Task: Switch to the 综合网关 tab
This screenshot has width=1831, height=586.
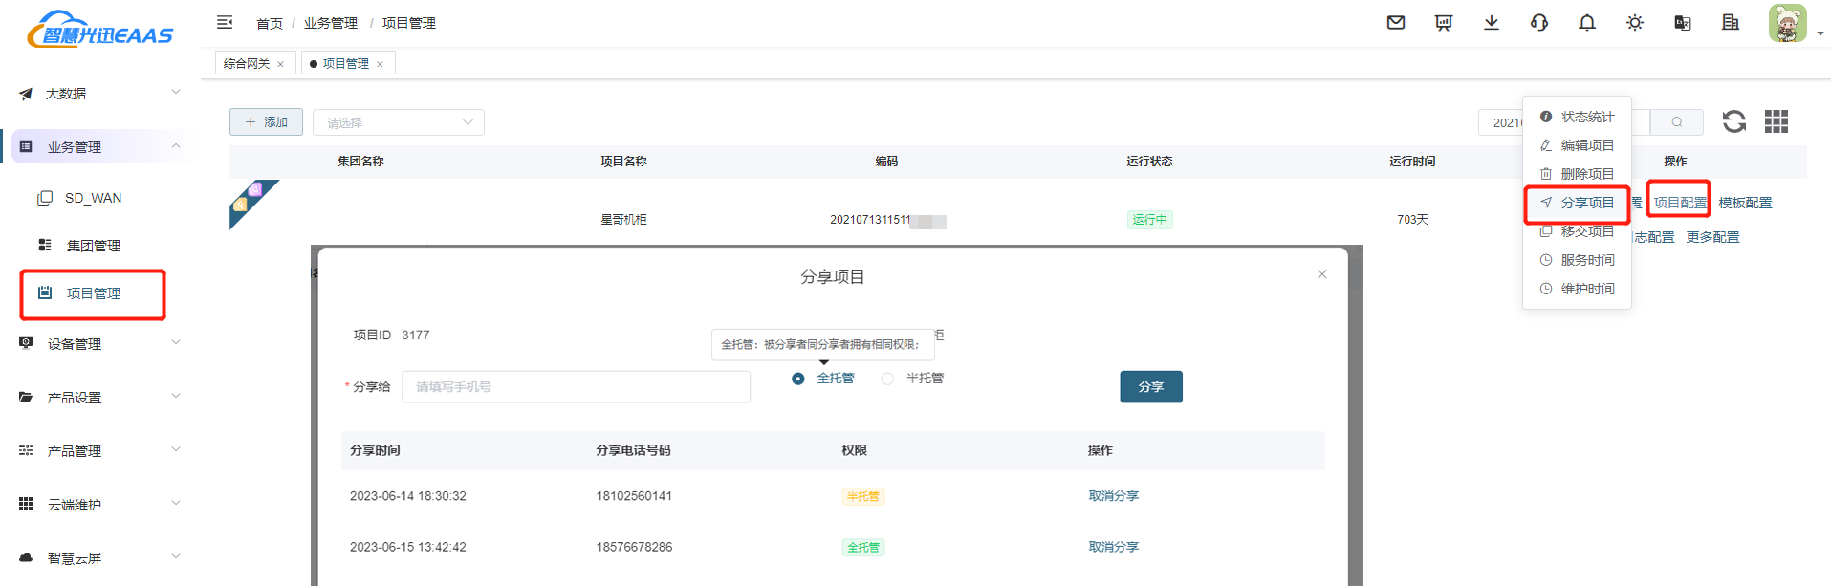Action: (x=247, y=64)
